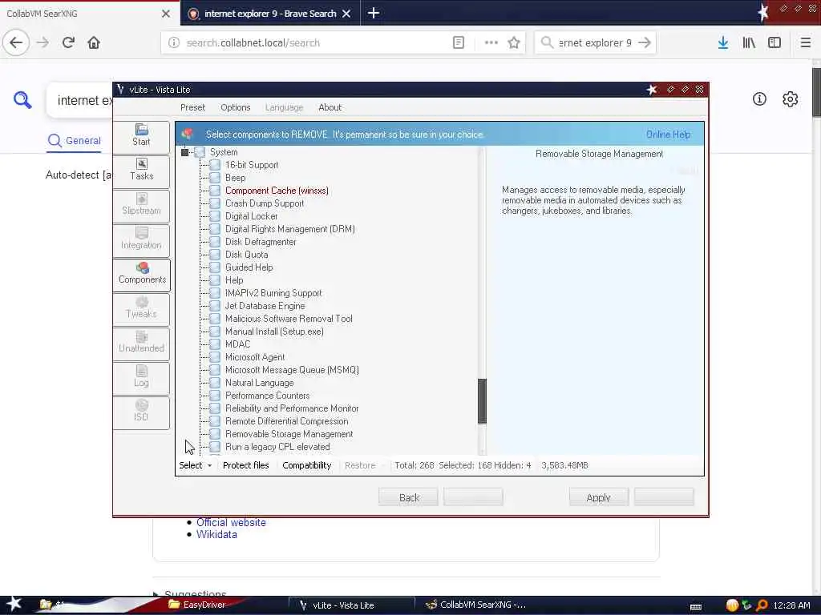
Task: Open the ISO section in vLite sidebar
Action: point(141,412)
